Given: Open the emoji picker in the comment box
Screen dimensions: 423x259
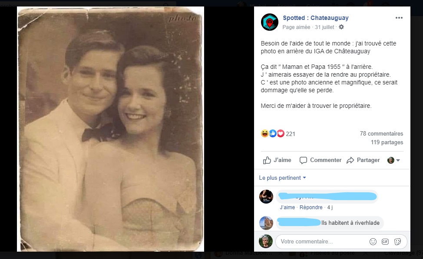Looking at the screenshot, I should [x=373, y=241].
